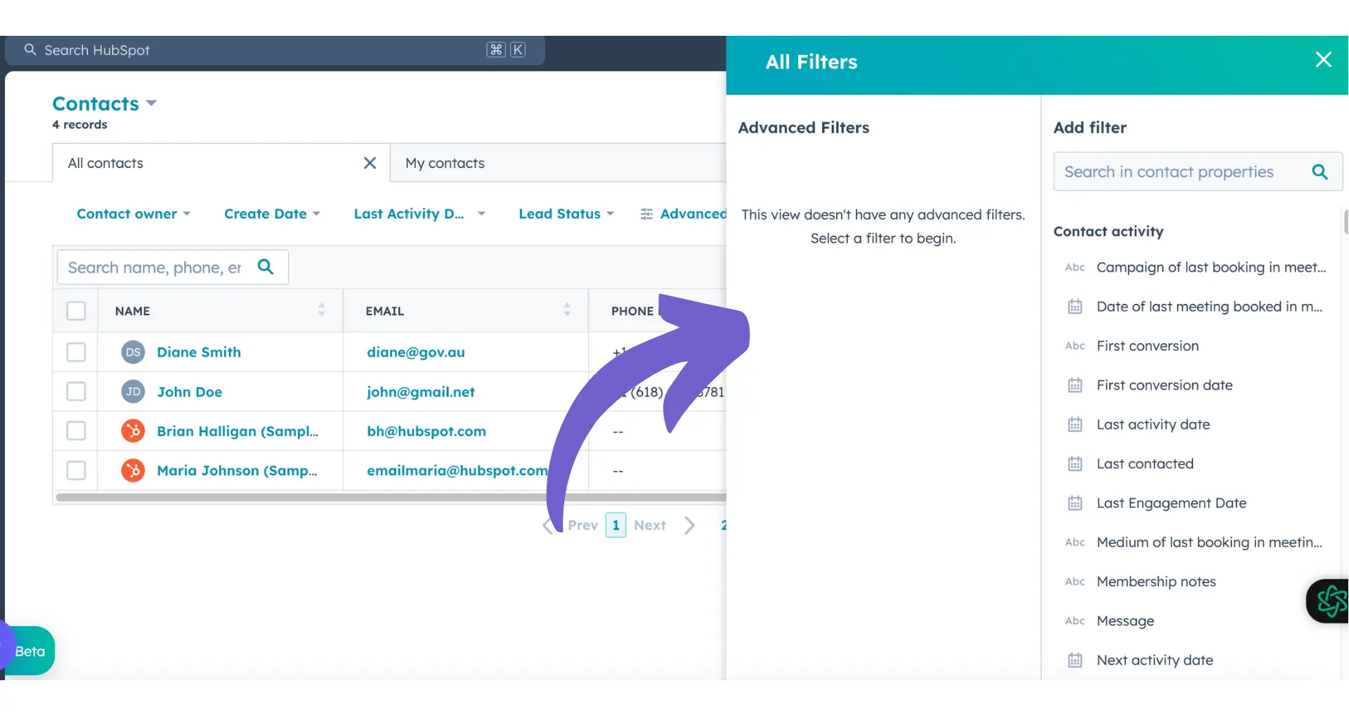The width and height of the screenshot is (1349, 716).
Task: Click Diane Smith's DS avatar
Action: [133, 352]
